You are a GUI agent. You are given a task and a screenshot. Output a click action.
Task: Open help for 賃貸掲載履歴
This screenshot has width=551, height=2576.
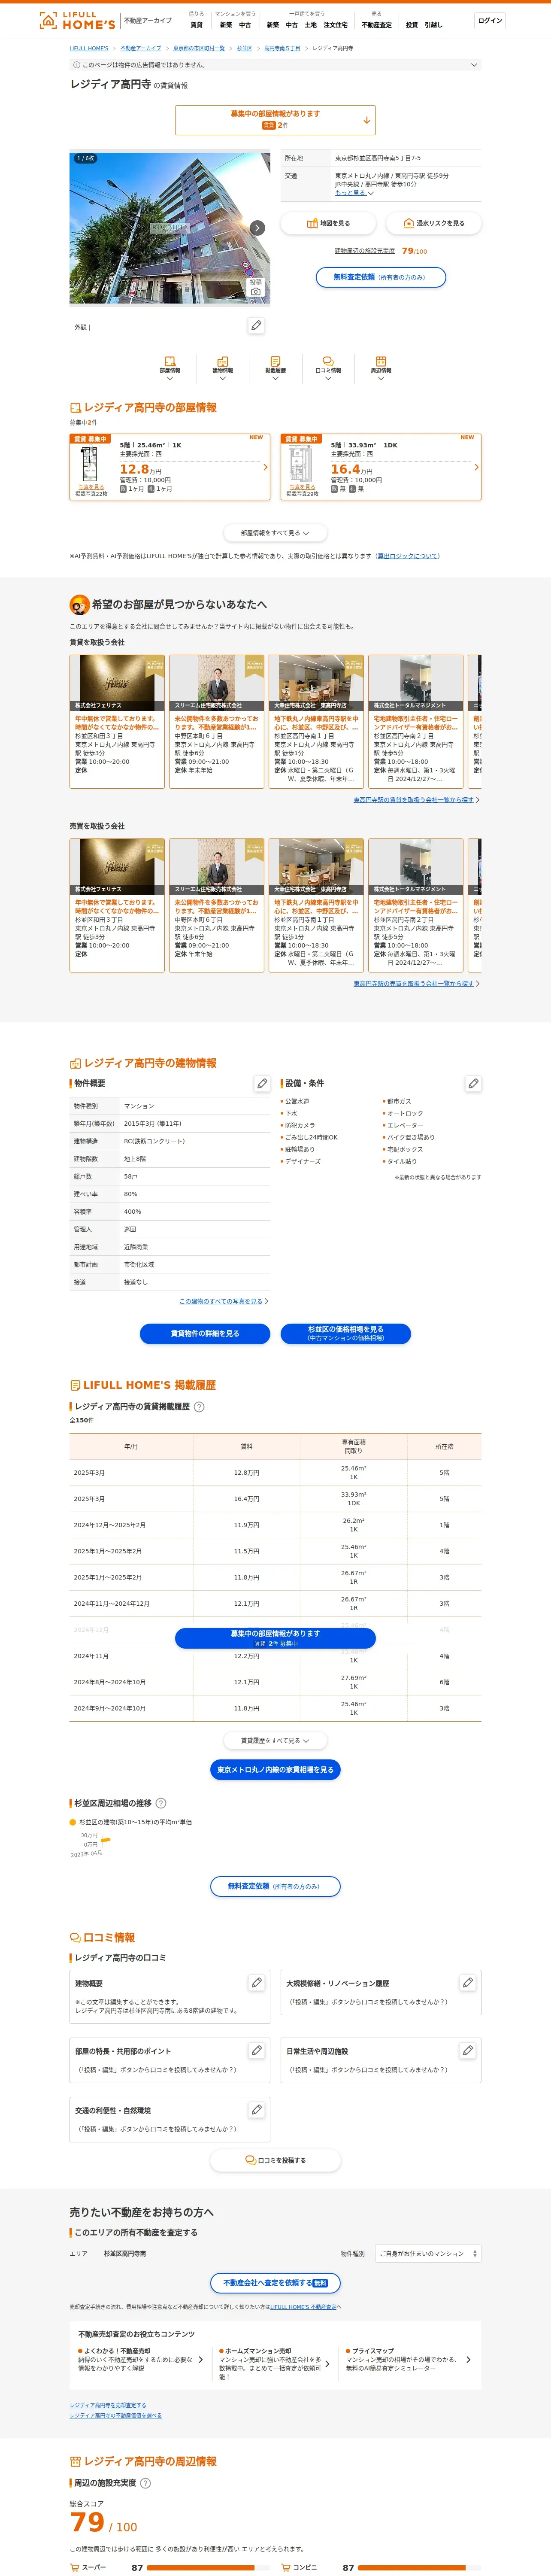pos(199,1406)
